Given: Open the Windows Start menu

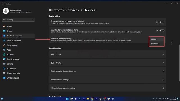Looking at the screenshot, I should 67,99.
